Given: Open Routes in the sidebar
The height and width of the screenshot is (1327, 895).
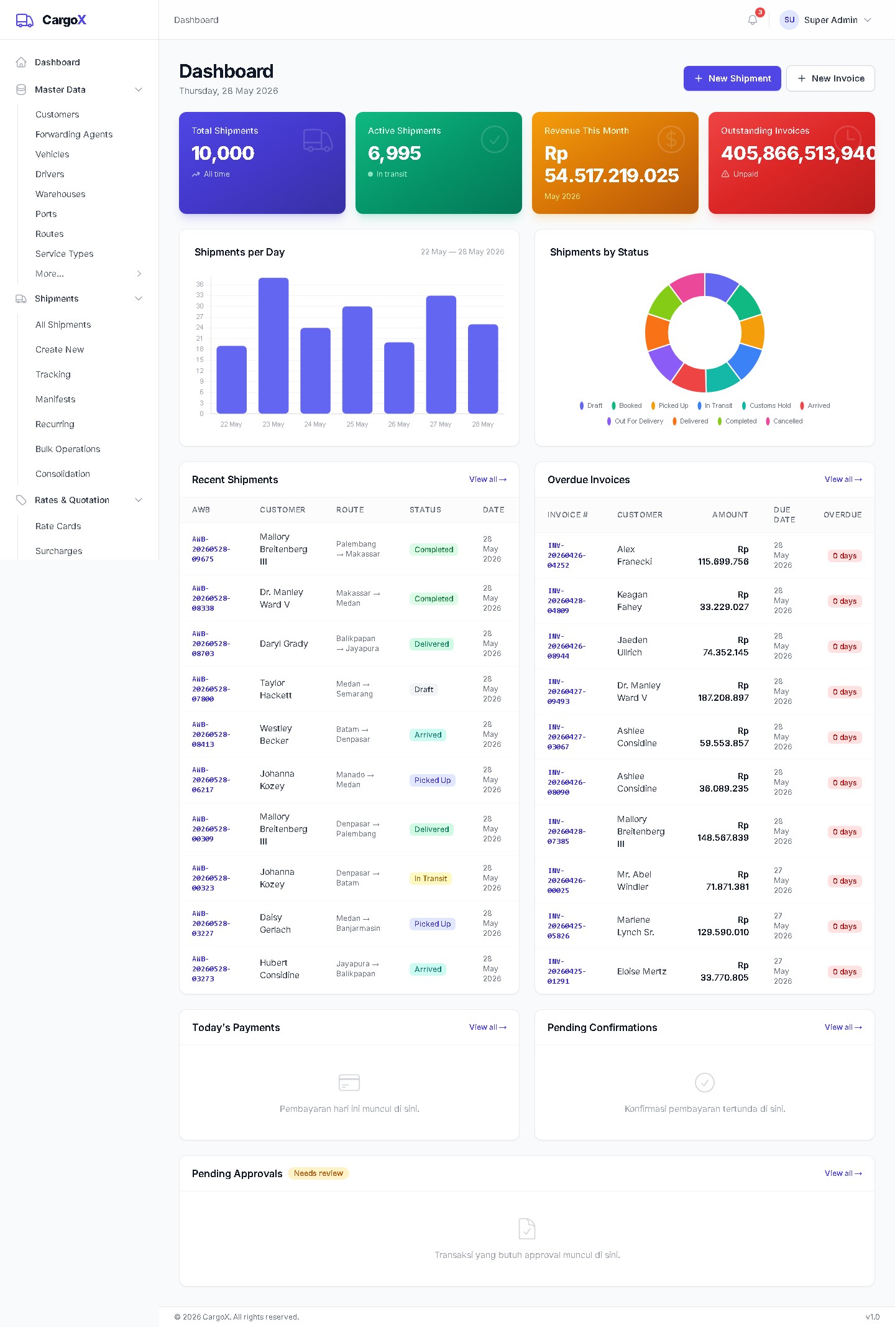Looking at the screenshot, I should pyautogui.click(x=50, y=234).
